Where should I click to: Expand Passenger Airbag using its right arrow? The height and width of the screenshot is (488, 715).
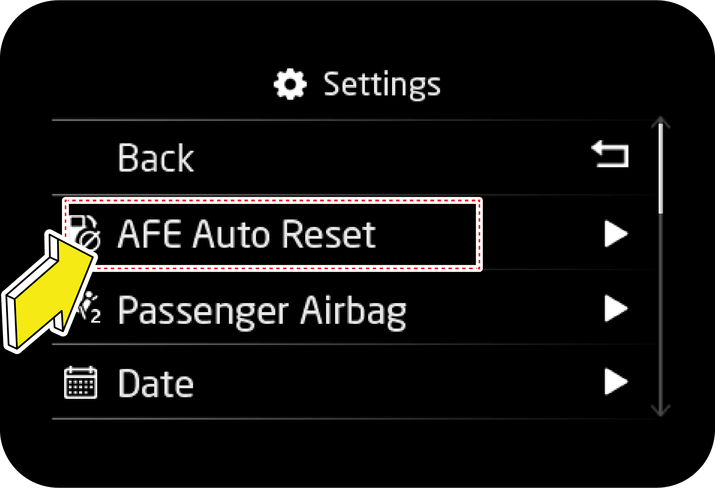pyautogui.click(x=615, y=308)
